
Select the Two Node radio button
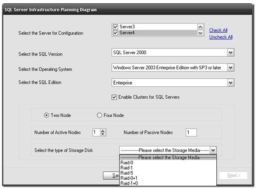pyautogui.click(x=46, y=115)
